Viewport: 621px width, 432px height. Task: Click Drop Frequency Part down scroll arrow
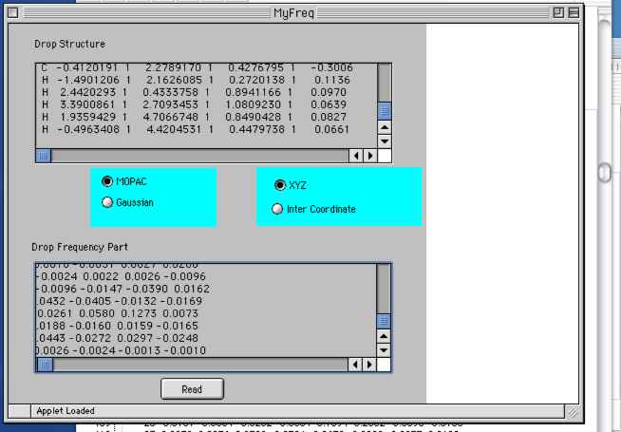point(385,349)
